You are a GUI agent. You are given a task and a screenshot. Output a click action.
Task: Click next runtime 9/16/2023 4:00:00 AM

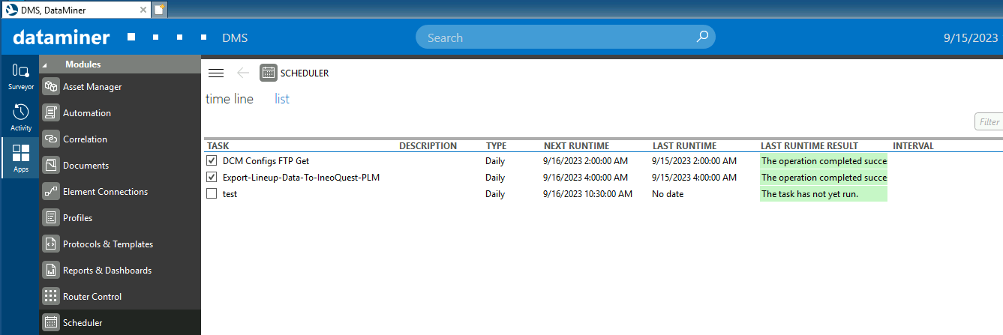pyautogui.click(x=585, y=178)
